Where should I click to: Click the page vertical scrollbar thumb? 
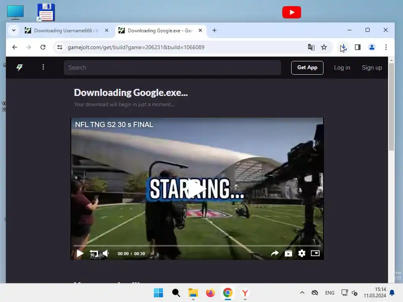(391, 107)
